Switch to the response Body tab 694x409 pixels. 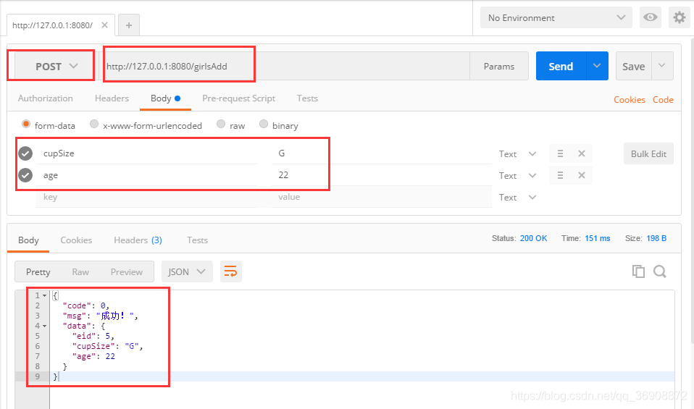28,240
